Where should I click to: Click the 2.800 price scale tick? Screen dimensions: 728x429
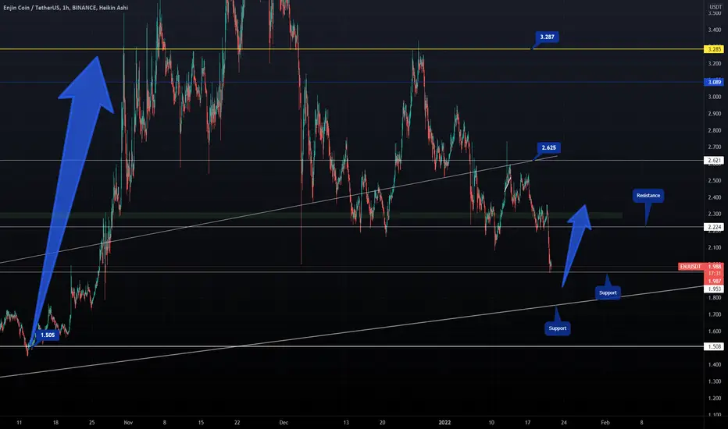tap(715, 131)
